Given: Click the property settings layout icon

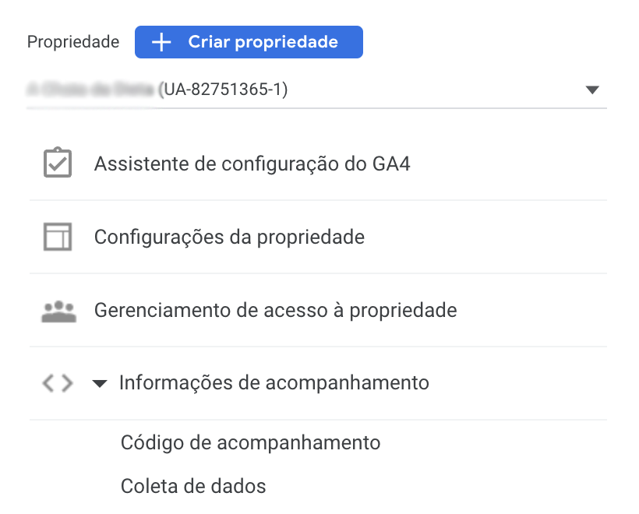Looking at the screenshot, I should 57,237.
